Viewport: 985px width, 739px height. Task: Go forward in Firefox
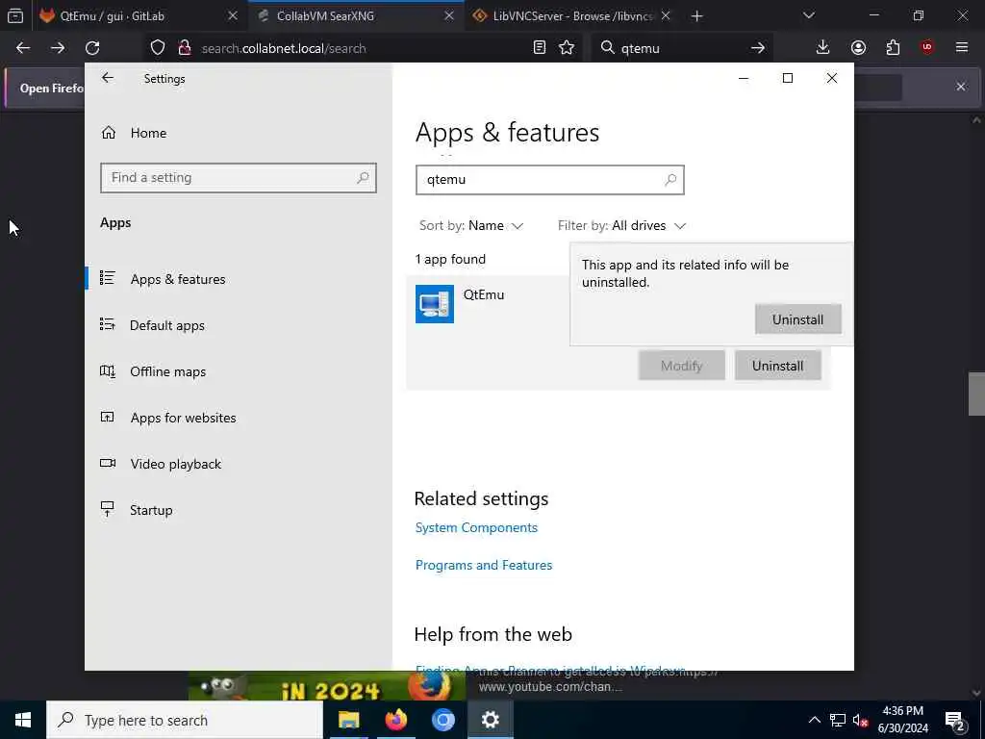pos(58,48)
